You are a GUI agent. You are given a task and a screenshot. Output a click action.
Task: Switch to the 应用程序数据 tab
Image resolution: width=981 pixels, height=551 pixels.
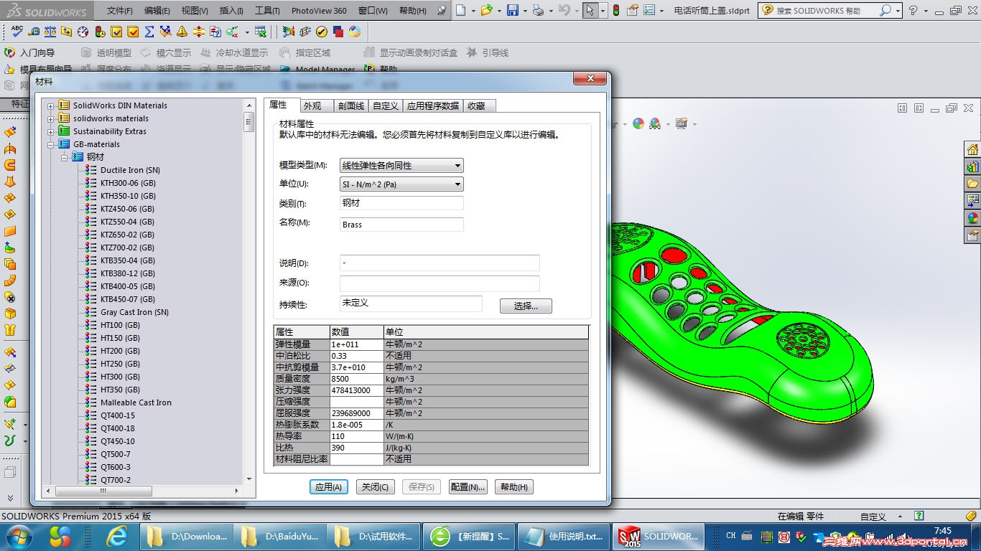click(x=433, y=105)
